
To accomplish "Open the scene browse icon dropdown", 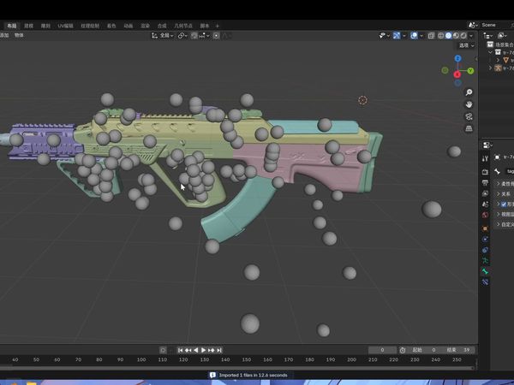I will (473, 25).
